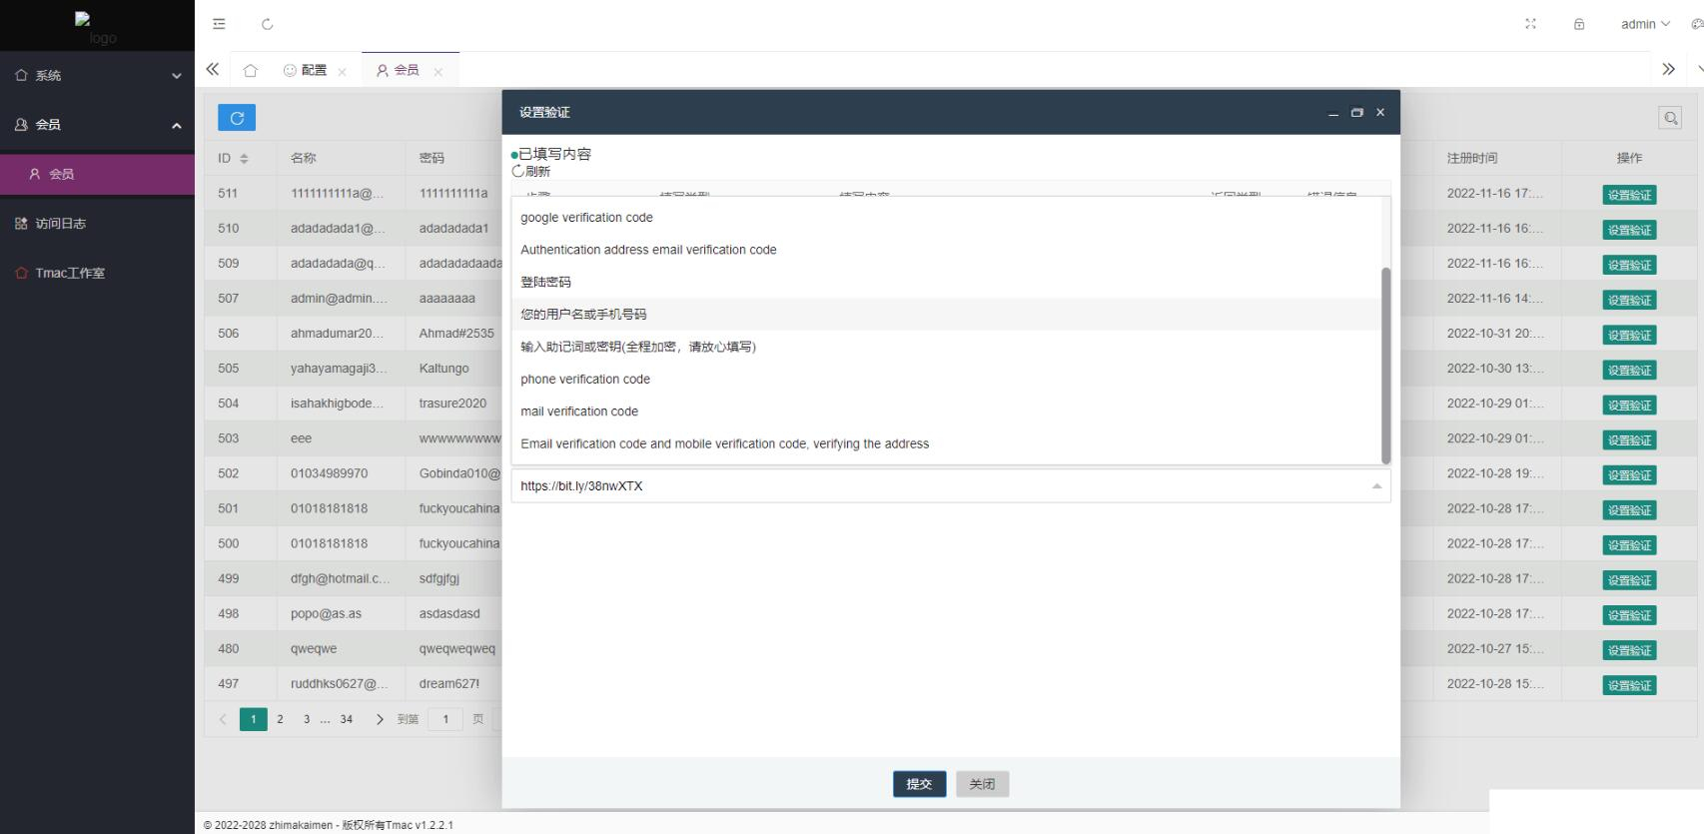
Task: Collapse the sidebar with the hamburger icon
Action: coord(219,24)
